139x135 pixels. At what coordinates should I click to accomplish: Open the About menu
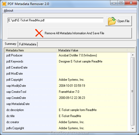click(8, 11)
